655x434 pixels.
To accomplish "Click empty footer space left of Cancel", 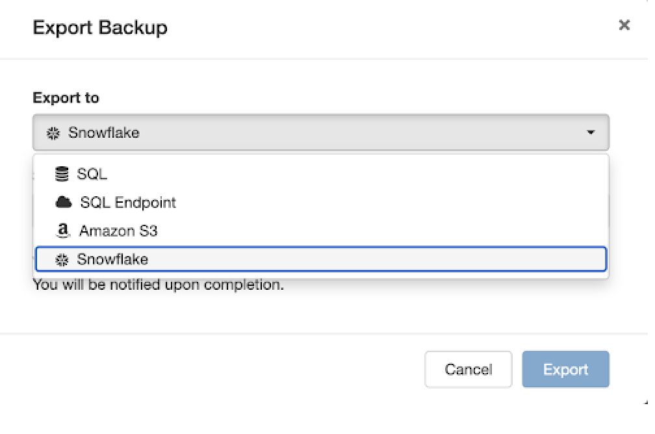I will pyautogui.click(x=227, y=370).
